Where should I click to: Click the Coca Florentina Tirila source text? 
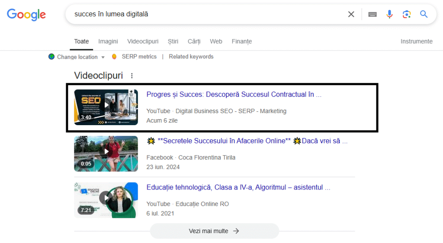(206, 158)
